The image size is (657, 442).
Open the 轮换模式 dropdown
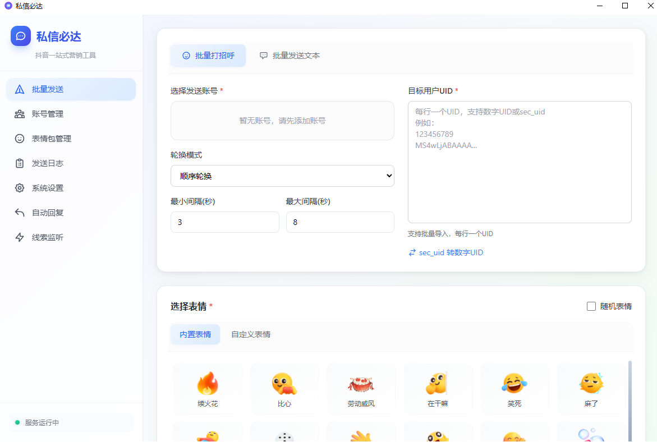click(282, 176)
